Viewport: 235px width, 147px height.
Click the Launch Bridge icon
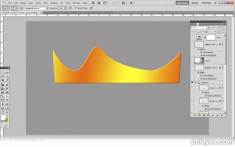(93, 3)
